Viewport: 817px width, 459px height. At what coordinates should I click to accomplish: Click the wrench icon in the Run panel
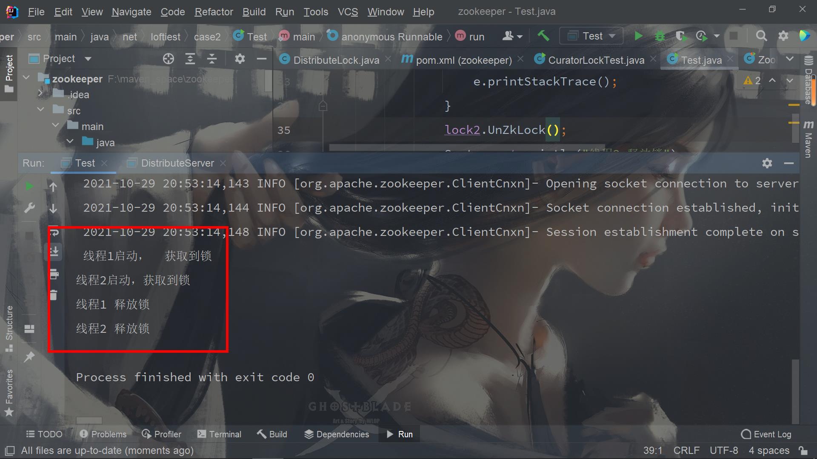29,208
